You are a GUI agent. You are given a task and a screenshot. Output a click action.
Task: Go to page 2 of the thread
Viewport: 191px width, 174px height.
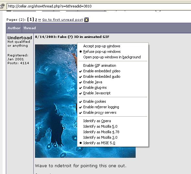pyautogui.click(x=36, y=20)
